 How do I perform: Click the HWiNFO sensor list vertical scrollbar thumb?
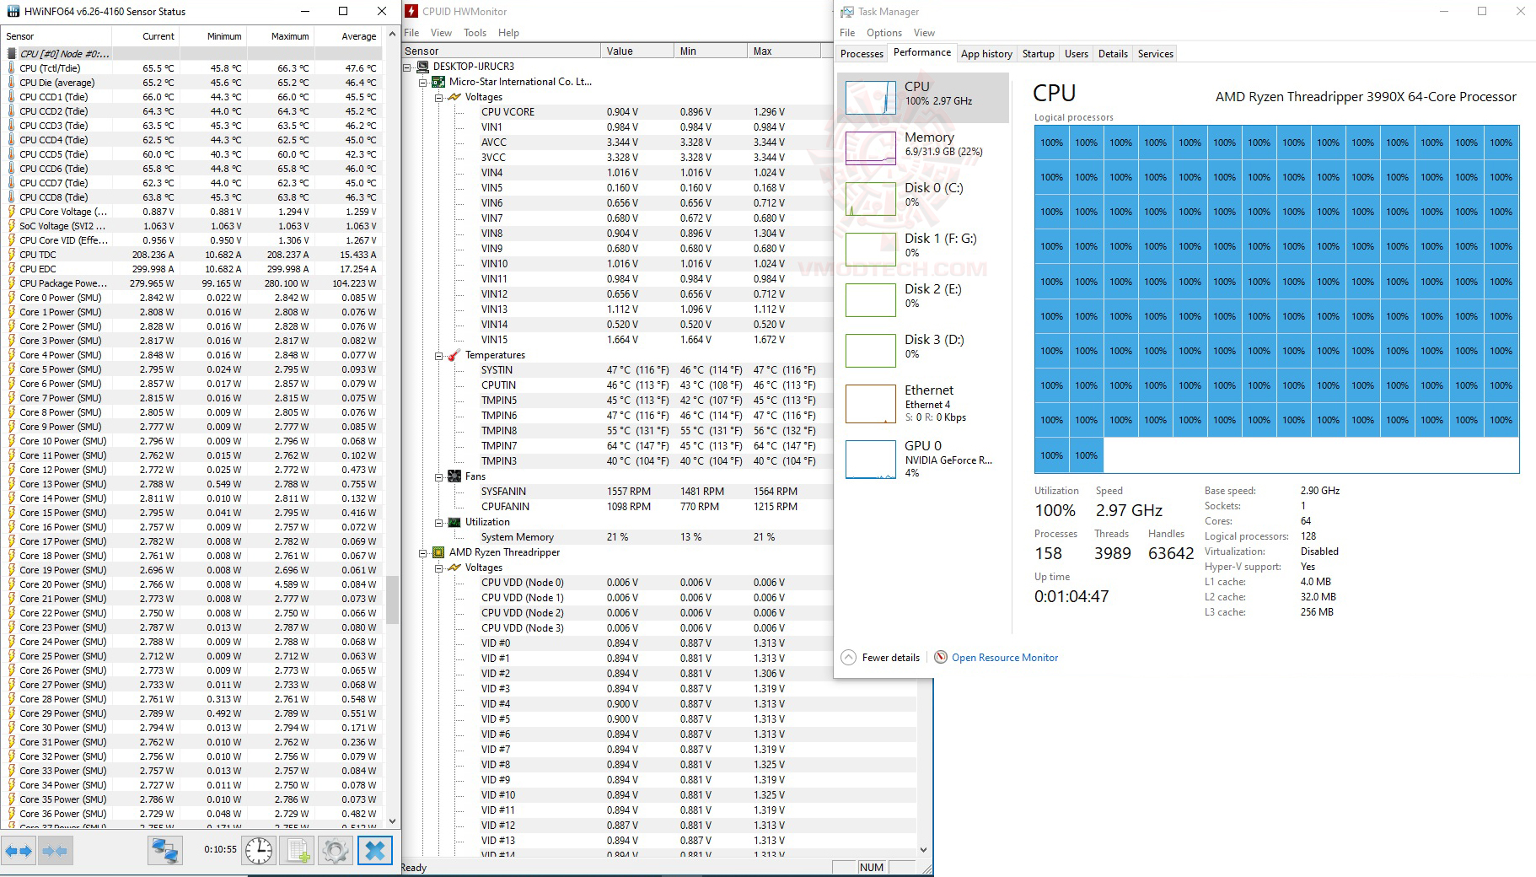tap(392, 600)
